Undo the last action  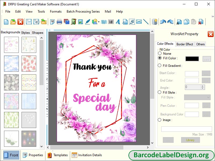coord(163,22)
